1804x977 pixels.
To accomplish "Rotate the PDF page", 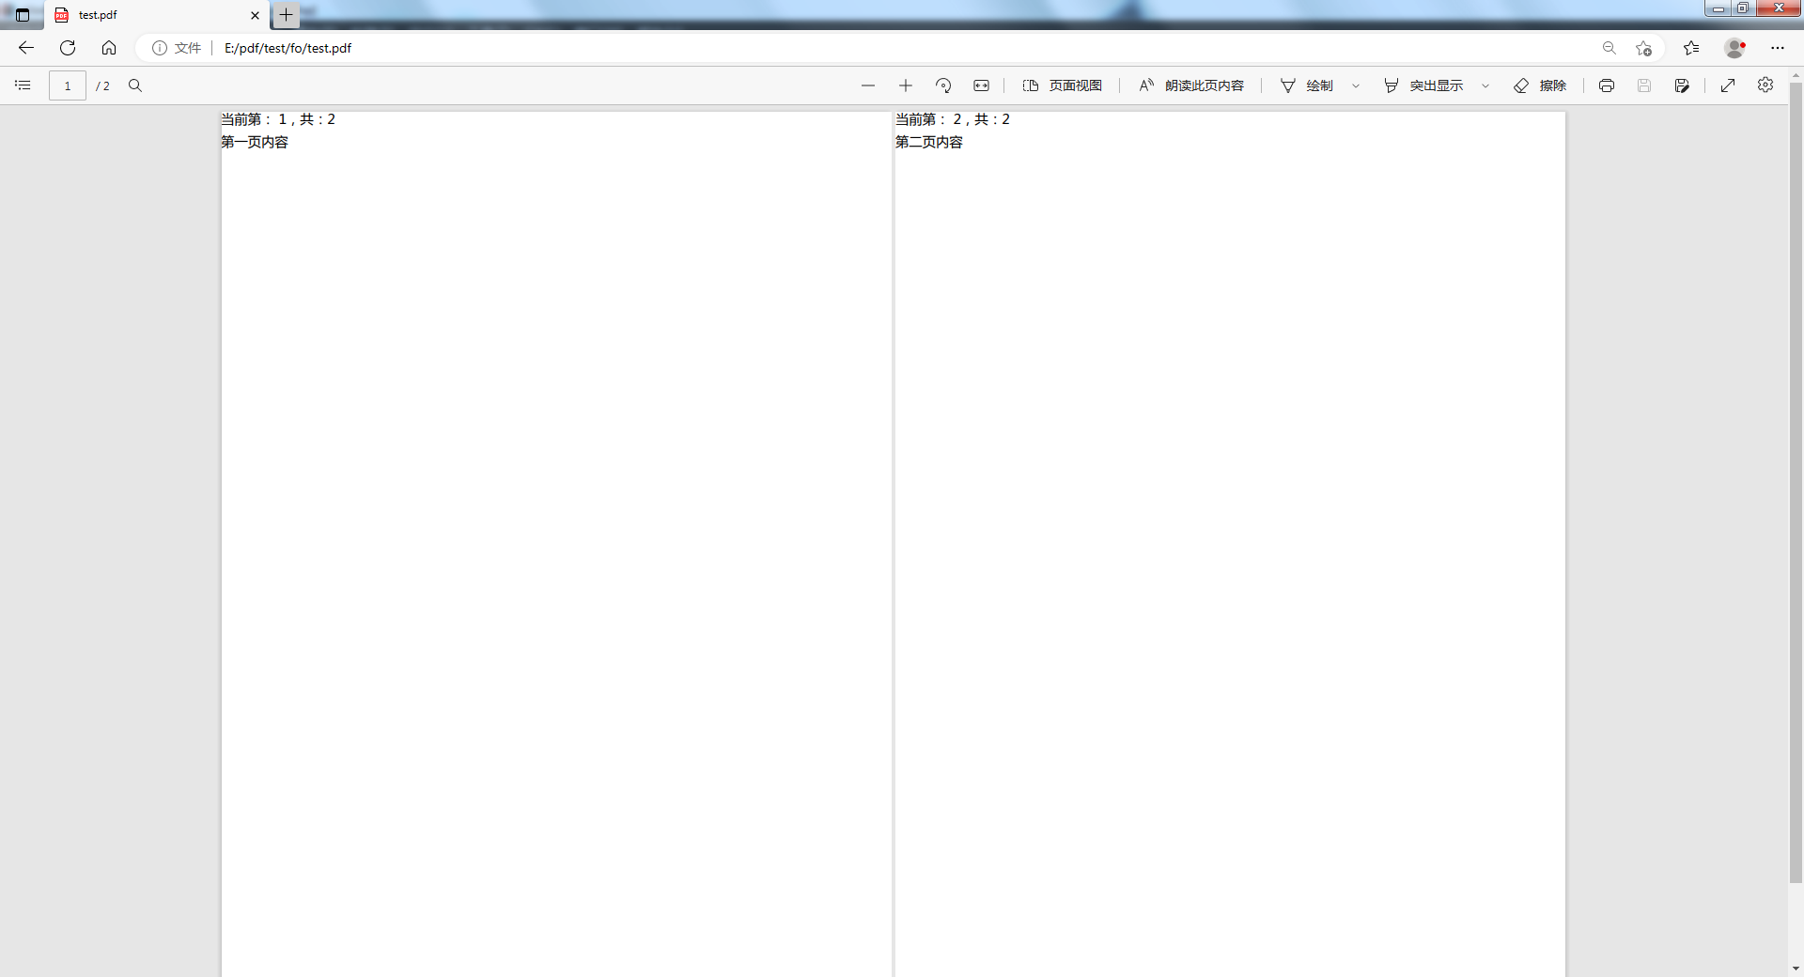I will [x=943, y=85].
